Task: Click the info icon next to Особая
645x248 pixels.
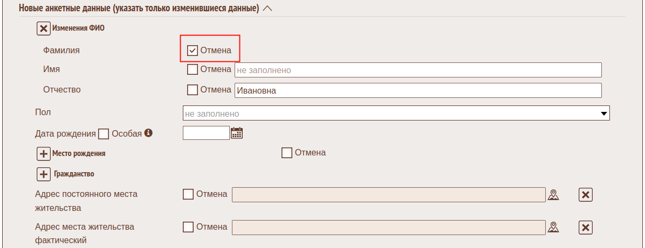Action: 148,132
